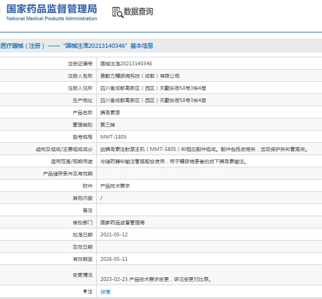
Task: Click registrant name 美敦力糖尿病科技（成都）有限公司
Action: 140,76
